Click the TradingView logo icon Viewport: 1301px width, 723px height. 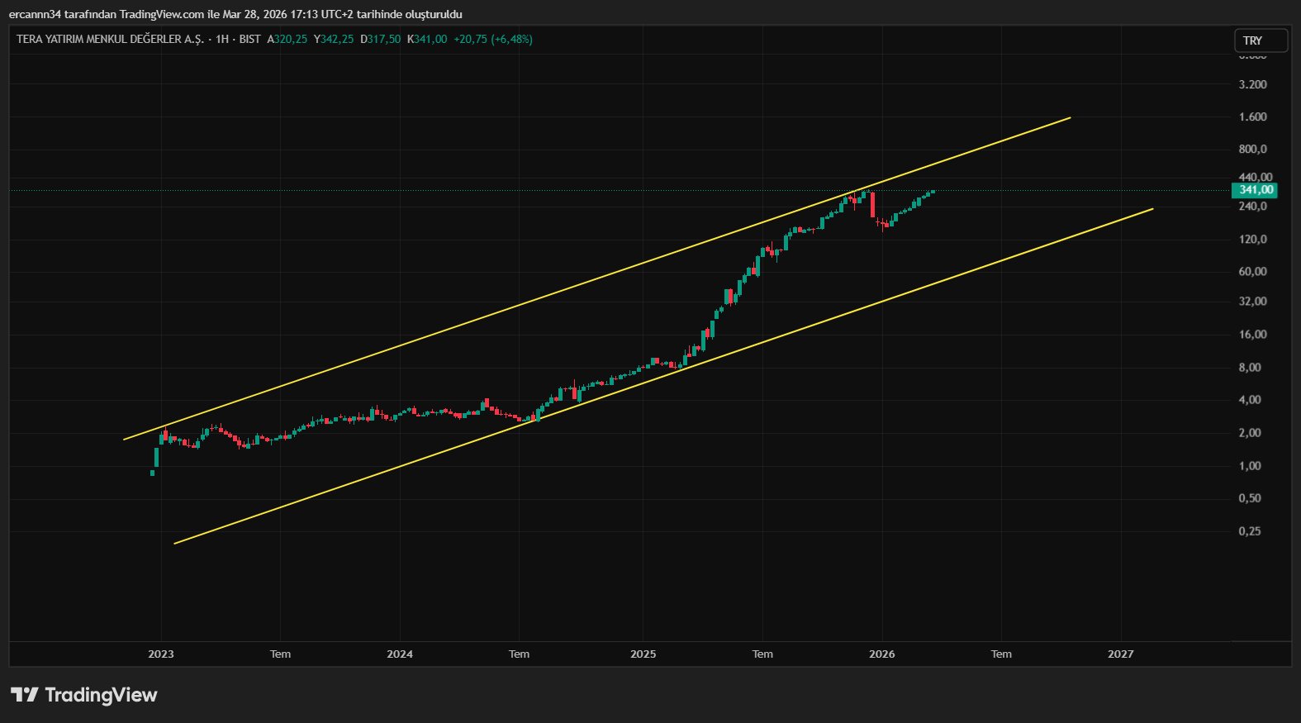point(24,695)
